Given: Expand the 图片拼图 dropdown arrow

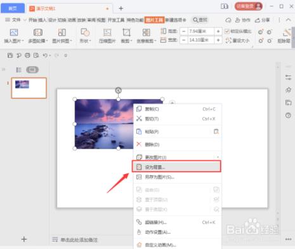Looking at the screenshot, I should pyautogui.click(x=71, y=41).
